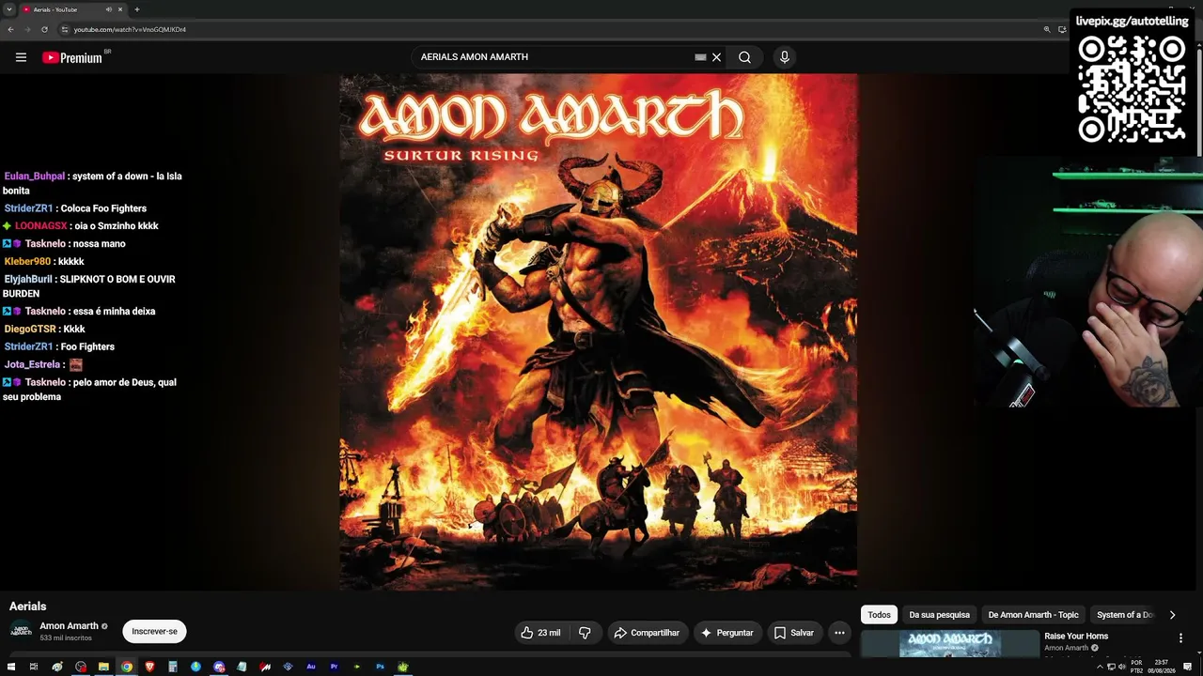Switch keyboard language POR PTB2 indicator

tap(1136, 667)
